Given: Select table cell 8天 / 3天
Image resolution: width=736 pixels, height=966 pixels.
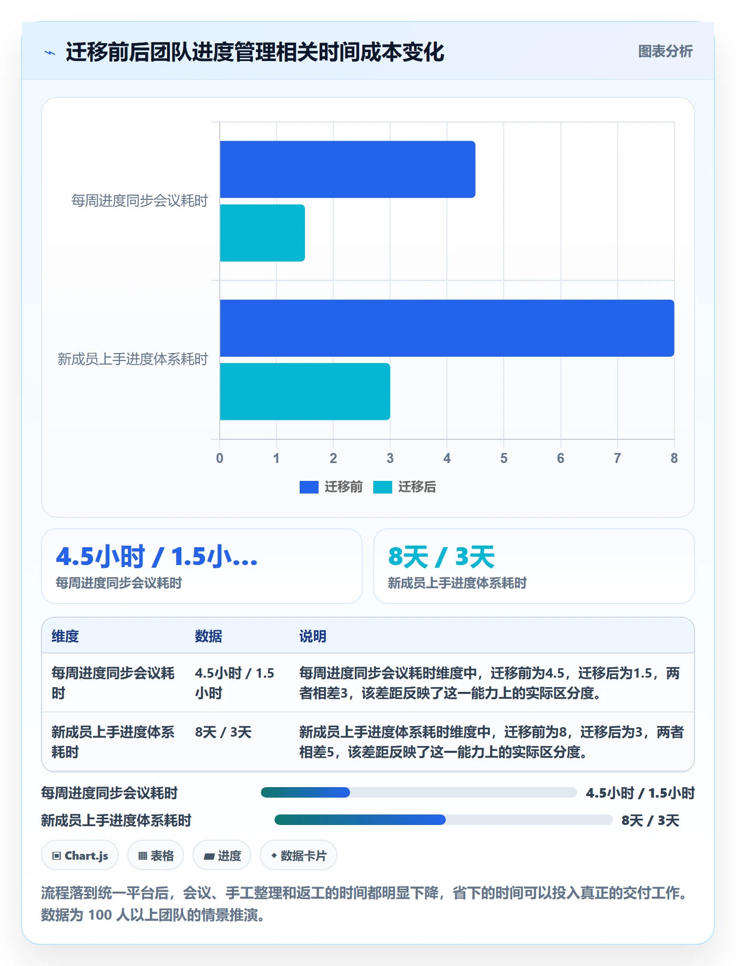Looking at the screenshot, I should [223, 732].
